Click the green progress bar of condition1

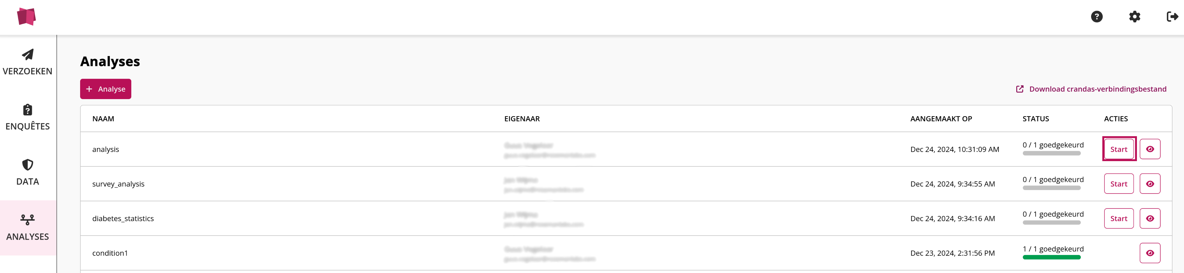pos(1051,258)
